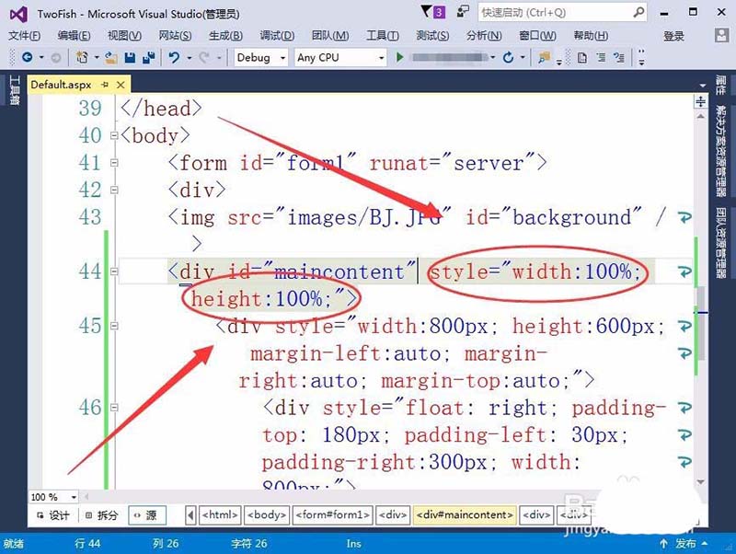The image size is (736, 554).
Task: Click the Save icon in toolbar
Action: click(129, 57)
